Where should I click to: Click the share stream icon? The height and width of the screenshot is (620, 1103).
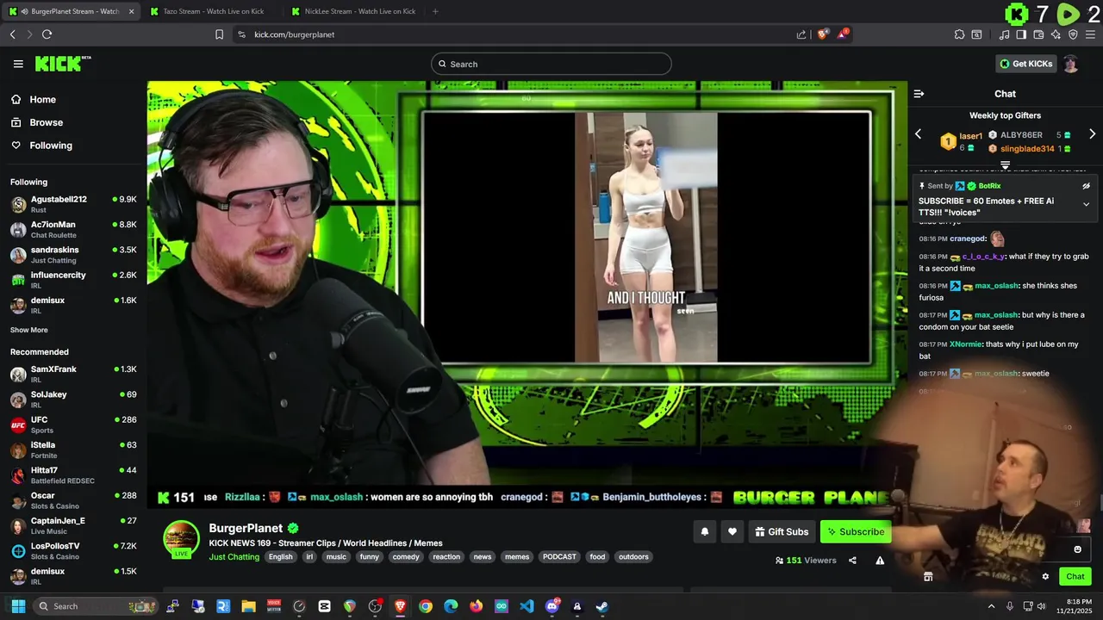[852, 561]
